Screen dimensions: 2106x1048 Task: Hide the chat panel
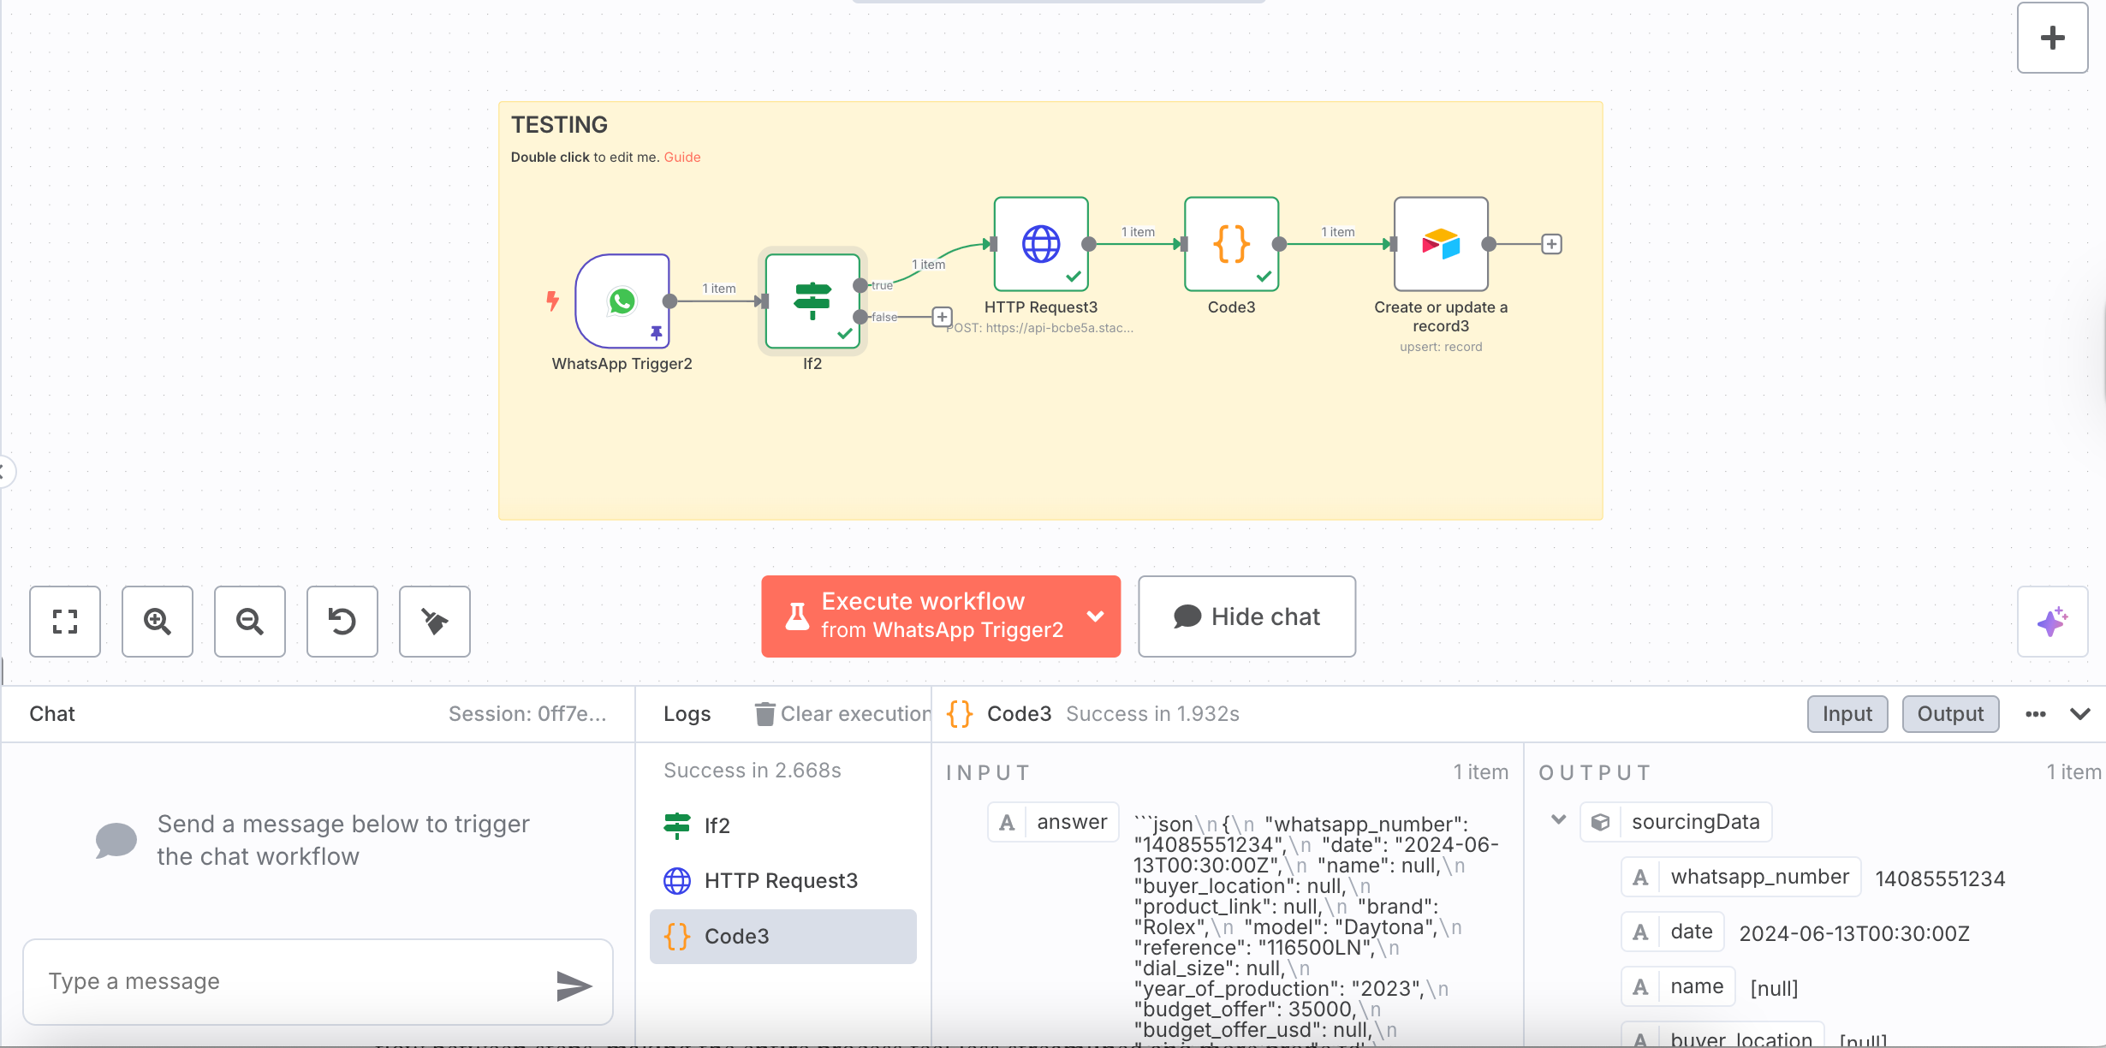pyautogui.click(x=1246, y=616)
